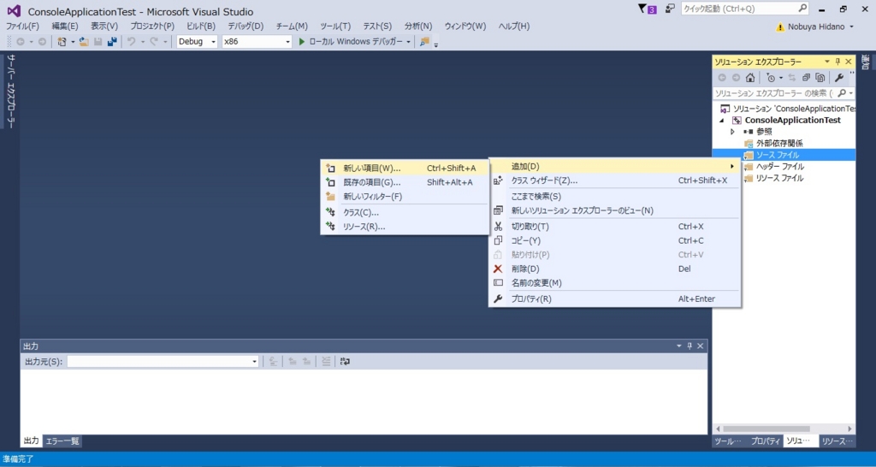Image resolution: width=876 pixels, height=467 pixels.
Task: Choose ここまで検索(S) in context menu
Action: (614, 197)
